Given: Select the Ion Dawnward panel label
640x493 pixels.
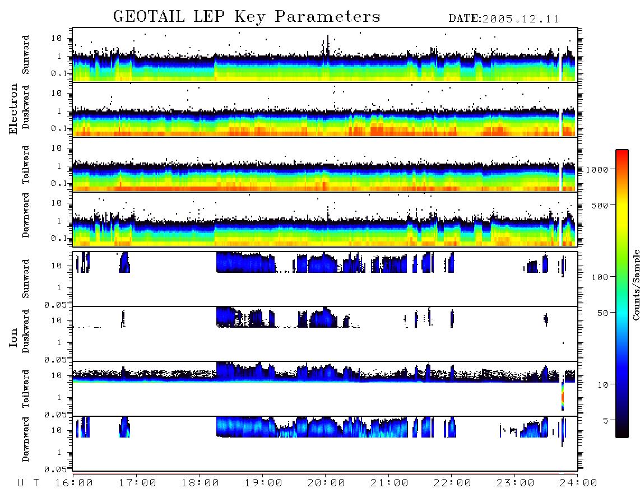Looking at the screenshot, I should click(x=25, y=439).
